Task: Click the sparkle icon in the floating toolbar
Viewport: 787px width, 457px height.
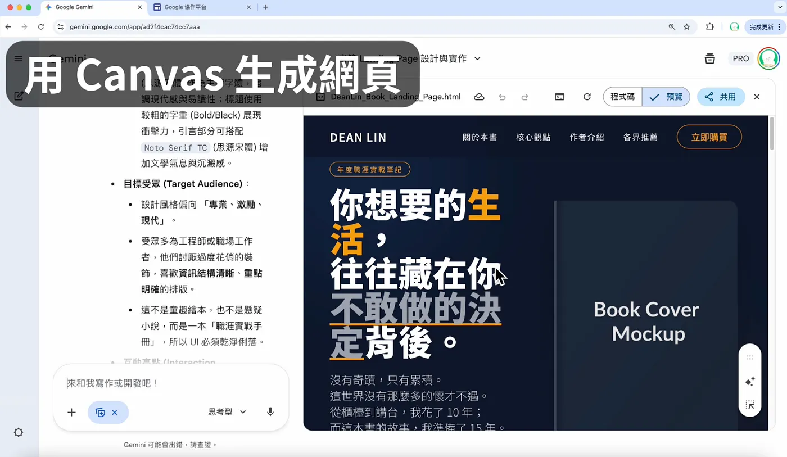Action: 750,382
